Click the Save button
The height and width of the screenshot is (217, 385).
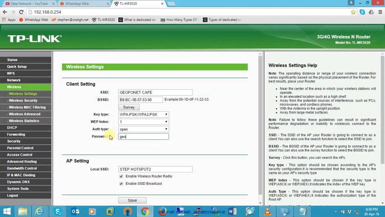click(x=132, y=200)
